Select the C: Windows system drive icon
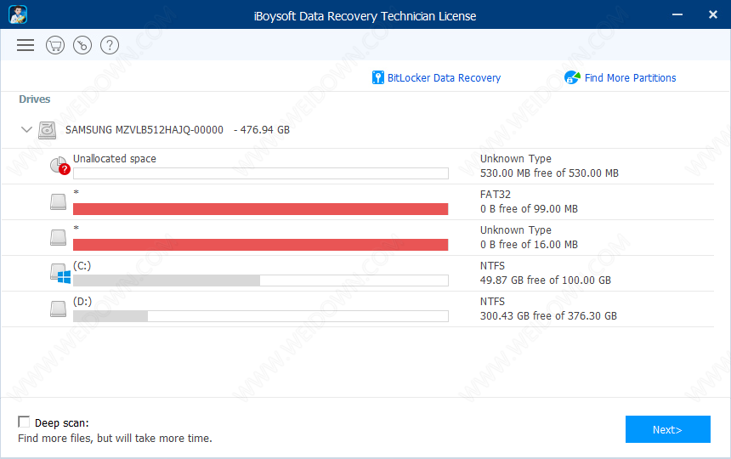Image resolution: width=731 pixels, height=459 pixels. (x=60, y=273)
